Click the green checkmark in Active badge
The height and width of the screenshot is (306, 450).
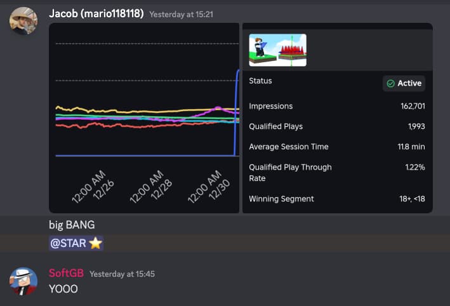(391, 83)
